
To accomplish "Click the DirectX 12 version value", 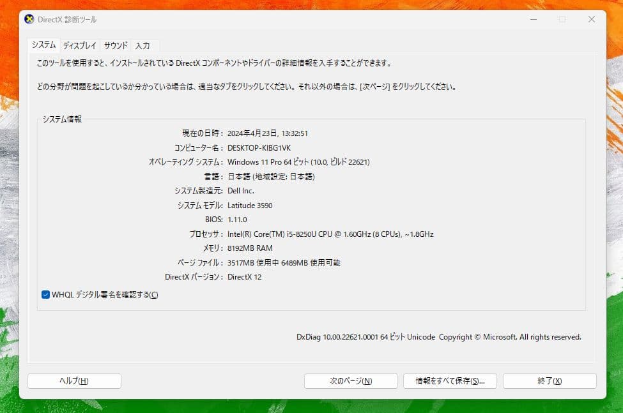I will (x=244, y=277).
